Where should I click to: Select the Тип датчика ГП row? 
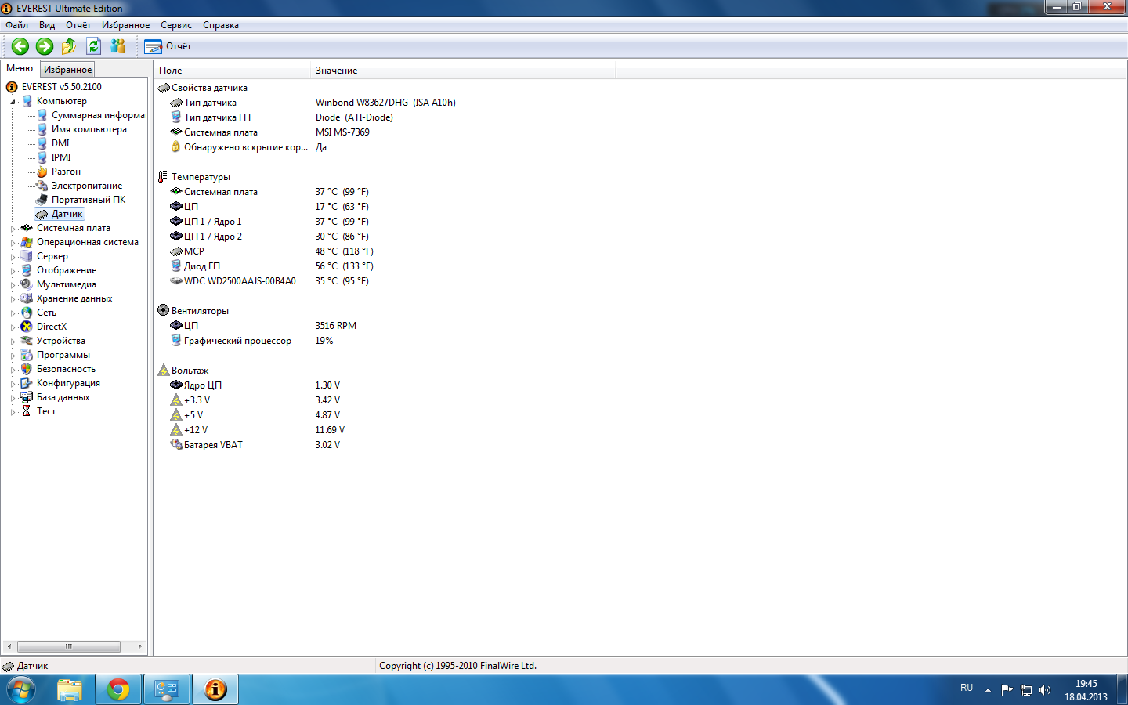(282, 117)
